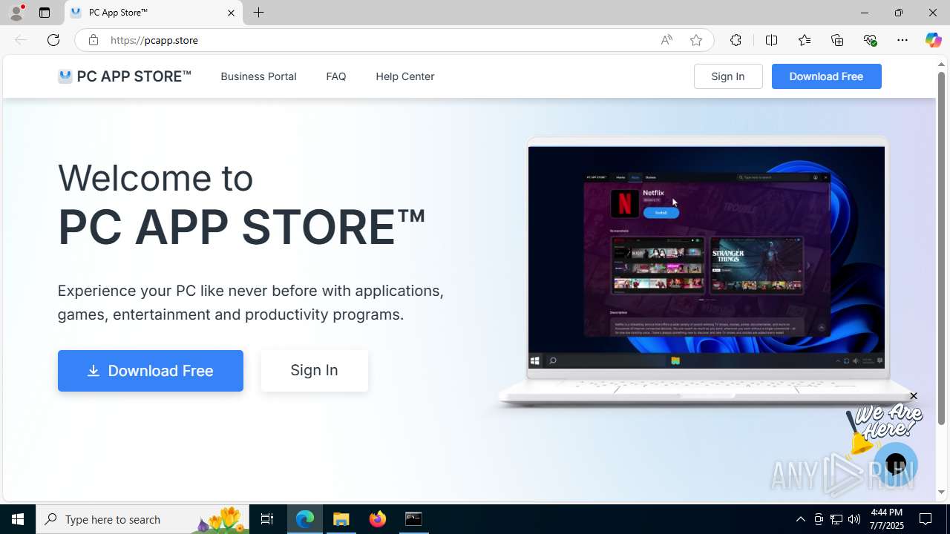
Task: Refresh the current page
Action: [53, 40]
